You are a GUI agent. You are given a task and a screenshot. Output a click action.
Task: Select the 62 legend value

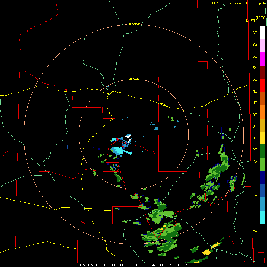pyautogui.click(x=255, y=44)
